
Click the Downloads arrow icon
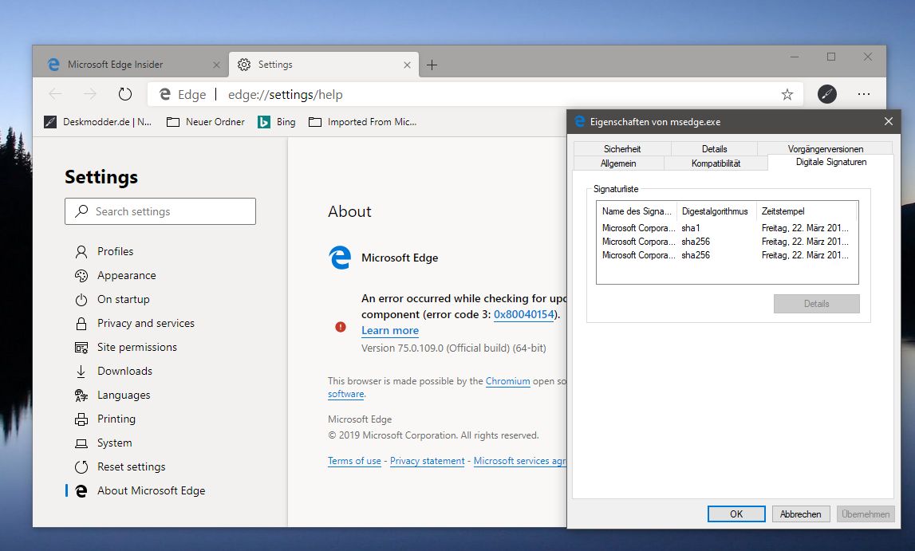click(x=81, y=372)
